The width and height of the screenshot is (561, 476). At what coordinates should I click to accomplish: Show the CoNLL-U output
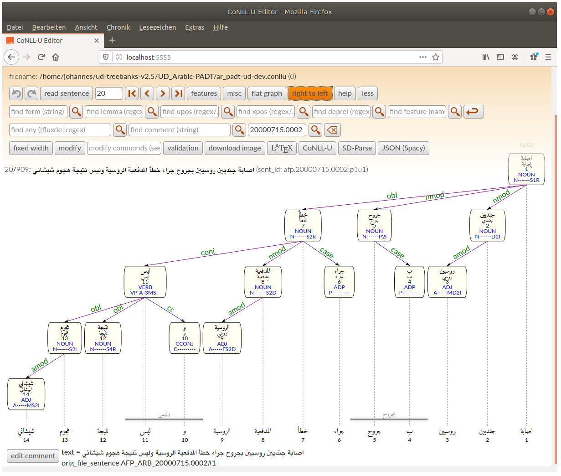point(318,148)
